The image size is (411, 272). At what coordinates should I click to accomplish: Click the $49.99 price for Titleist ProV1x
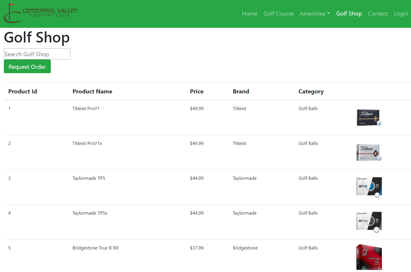[197, 143]
